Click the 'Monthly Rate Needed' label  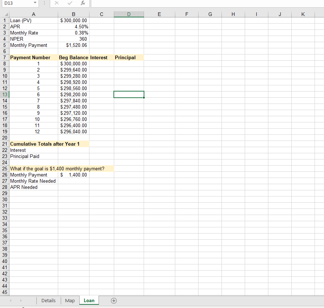click(x=34, y=181)
